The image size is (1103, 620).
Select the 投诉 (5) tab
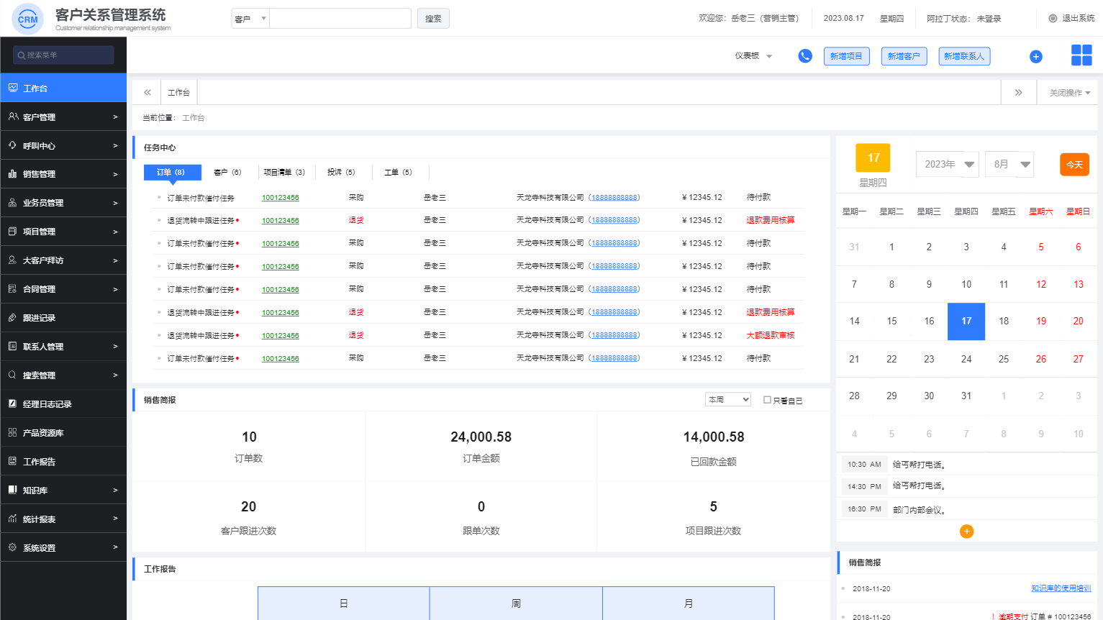pyautogui.click(x=341, y=173)
